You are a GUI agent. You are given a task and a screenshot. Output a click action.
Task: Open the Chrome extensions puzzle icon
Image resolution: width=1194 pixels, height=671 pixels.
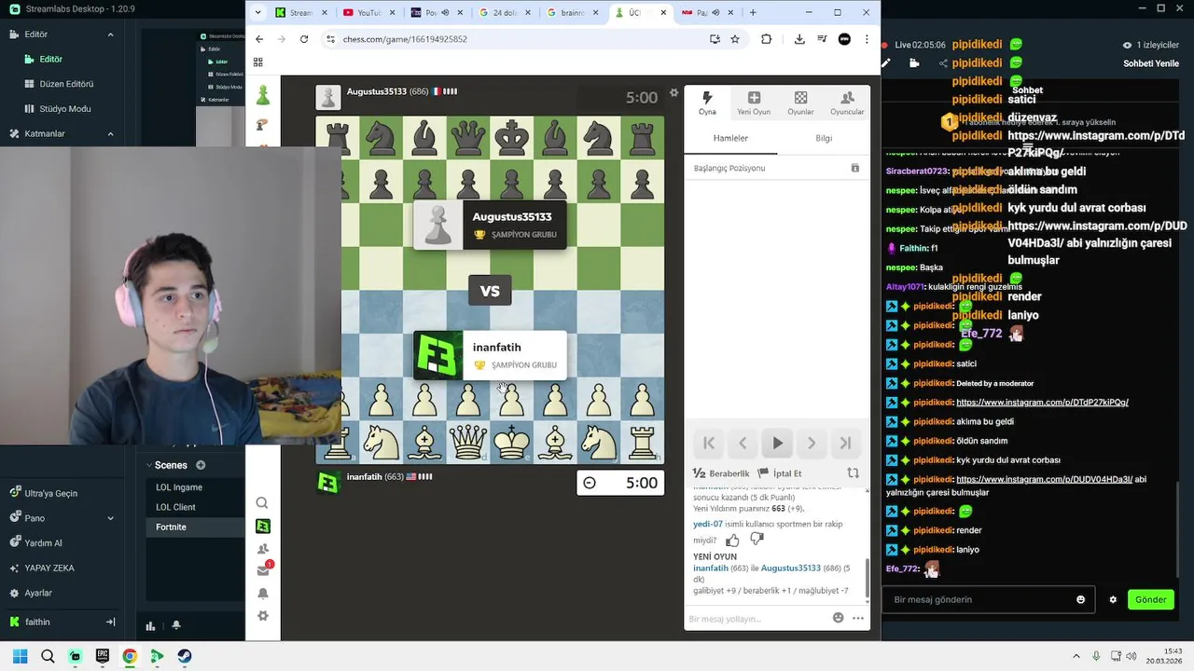(x=767, y=39)
